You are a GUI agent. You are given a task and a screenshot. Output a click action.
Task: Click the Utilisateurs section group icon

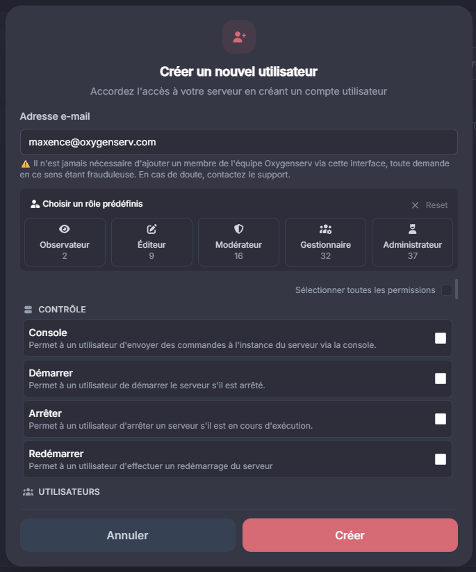[x=28, y=492]
